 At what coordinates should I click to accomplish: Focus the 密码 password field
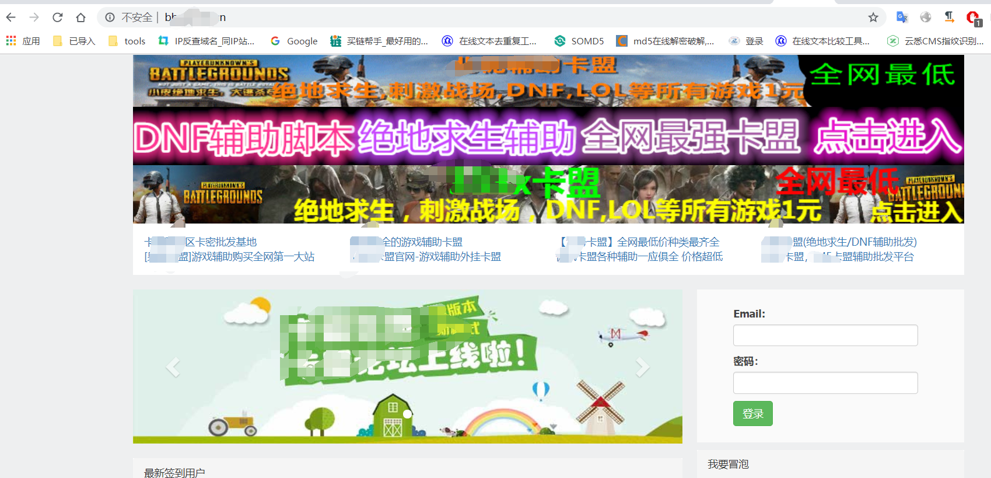point(825,383)
